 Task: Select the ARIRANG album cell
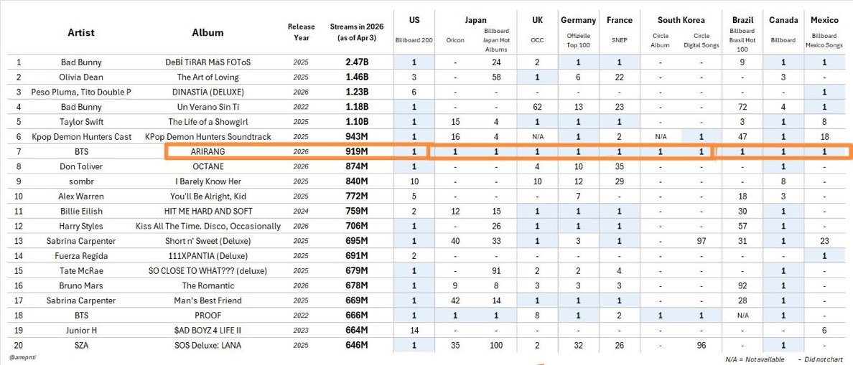coord(208,151)
